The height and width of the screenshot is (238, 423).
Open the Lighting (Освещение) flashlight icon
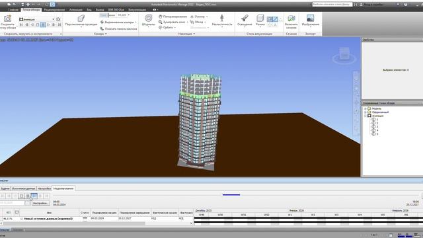tap(245, 18)
